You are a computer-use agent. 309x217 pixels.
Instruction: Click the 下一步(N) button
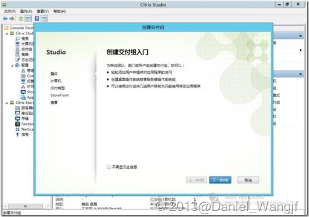pyautogui.click(x=220, y=180)
